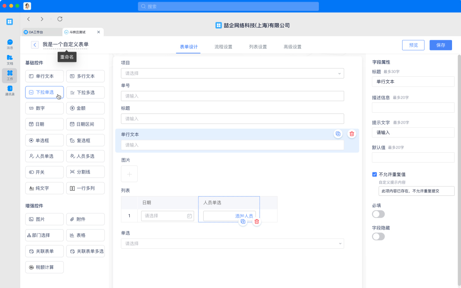Open 消息 in the left sidebar

pyautogui.click(x=10, y=44)
